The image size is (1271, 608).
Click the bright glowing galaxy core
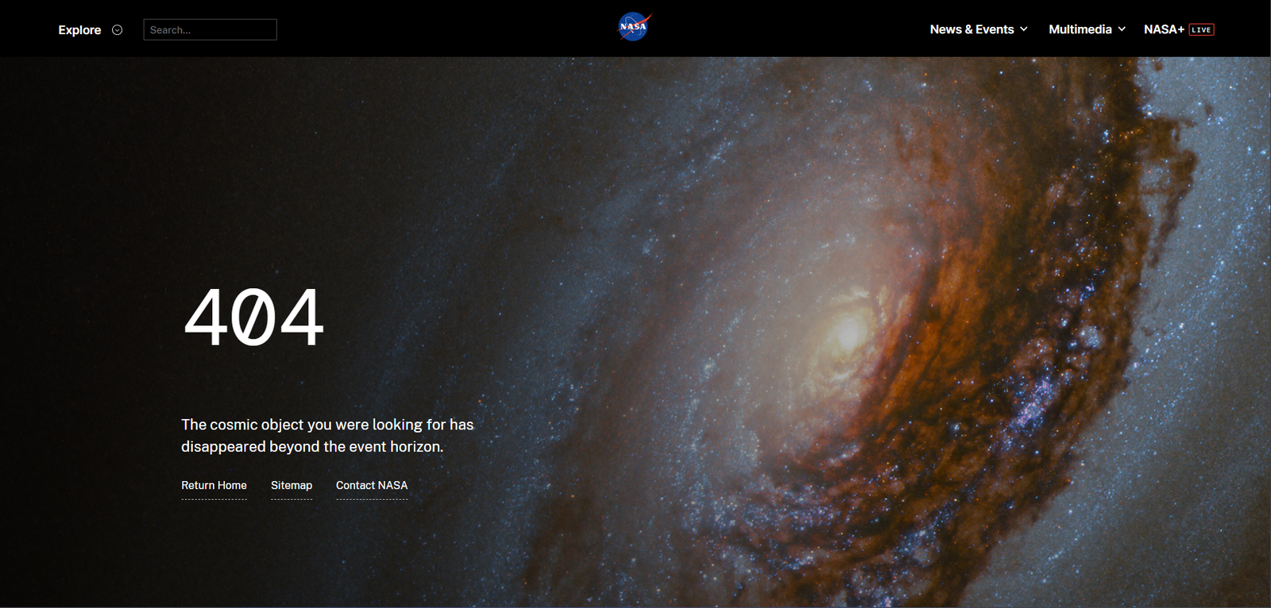click(848, 332)
